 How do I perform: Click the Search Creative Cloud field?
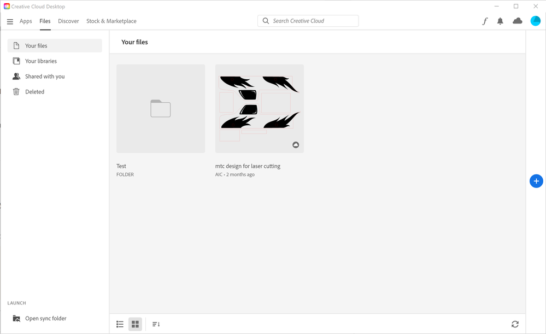(x=308, y=21)
